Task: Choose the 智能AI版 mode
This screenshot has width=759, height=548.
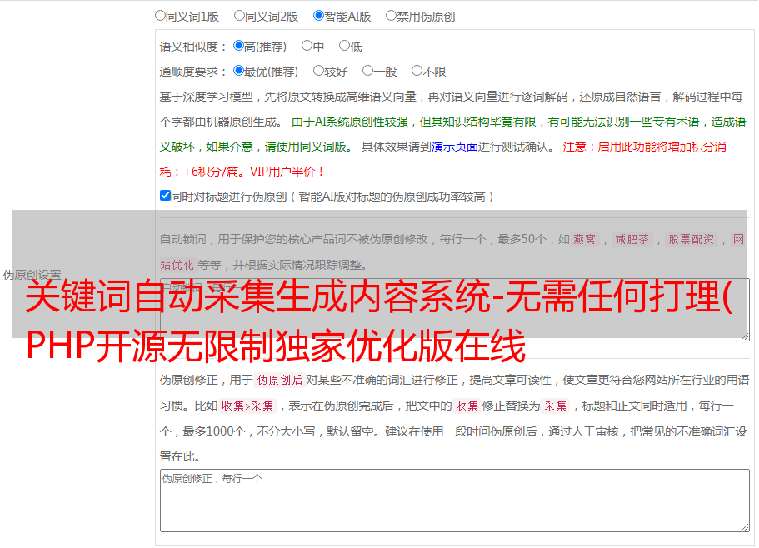Action: (318, 15)
